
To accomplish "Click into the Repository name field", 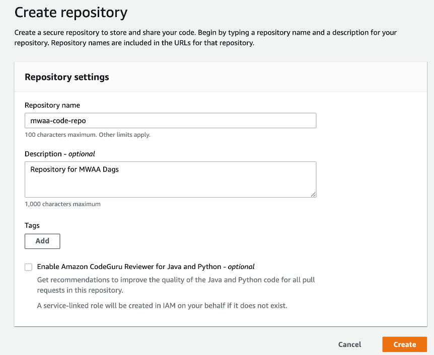I will 170,120.
